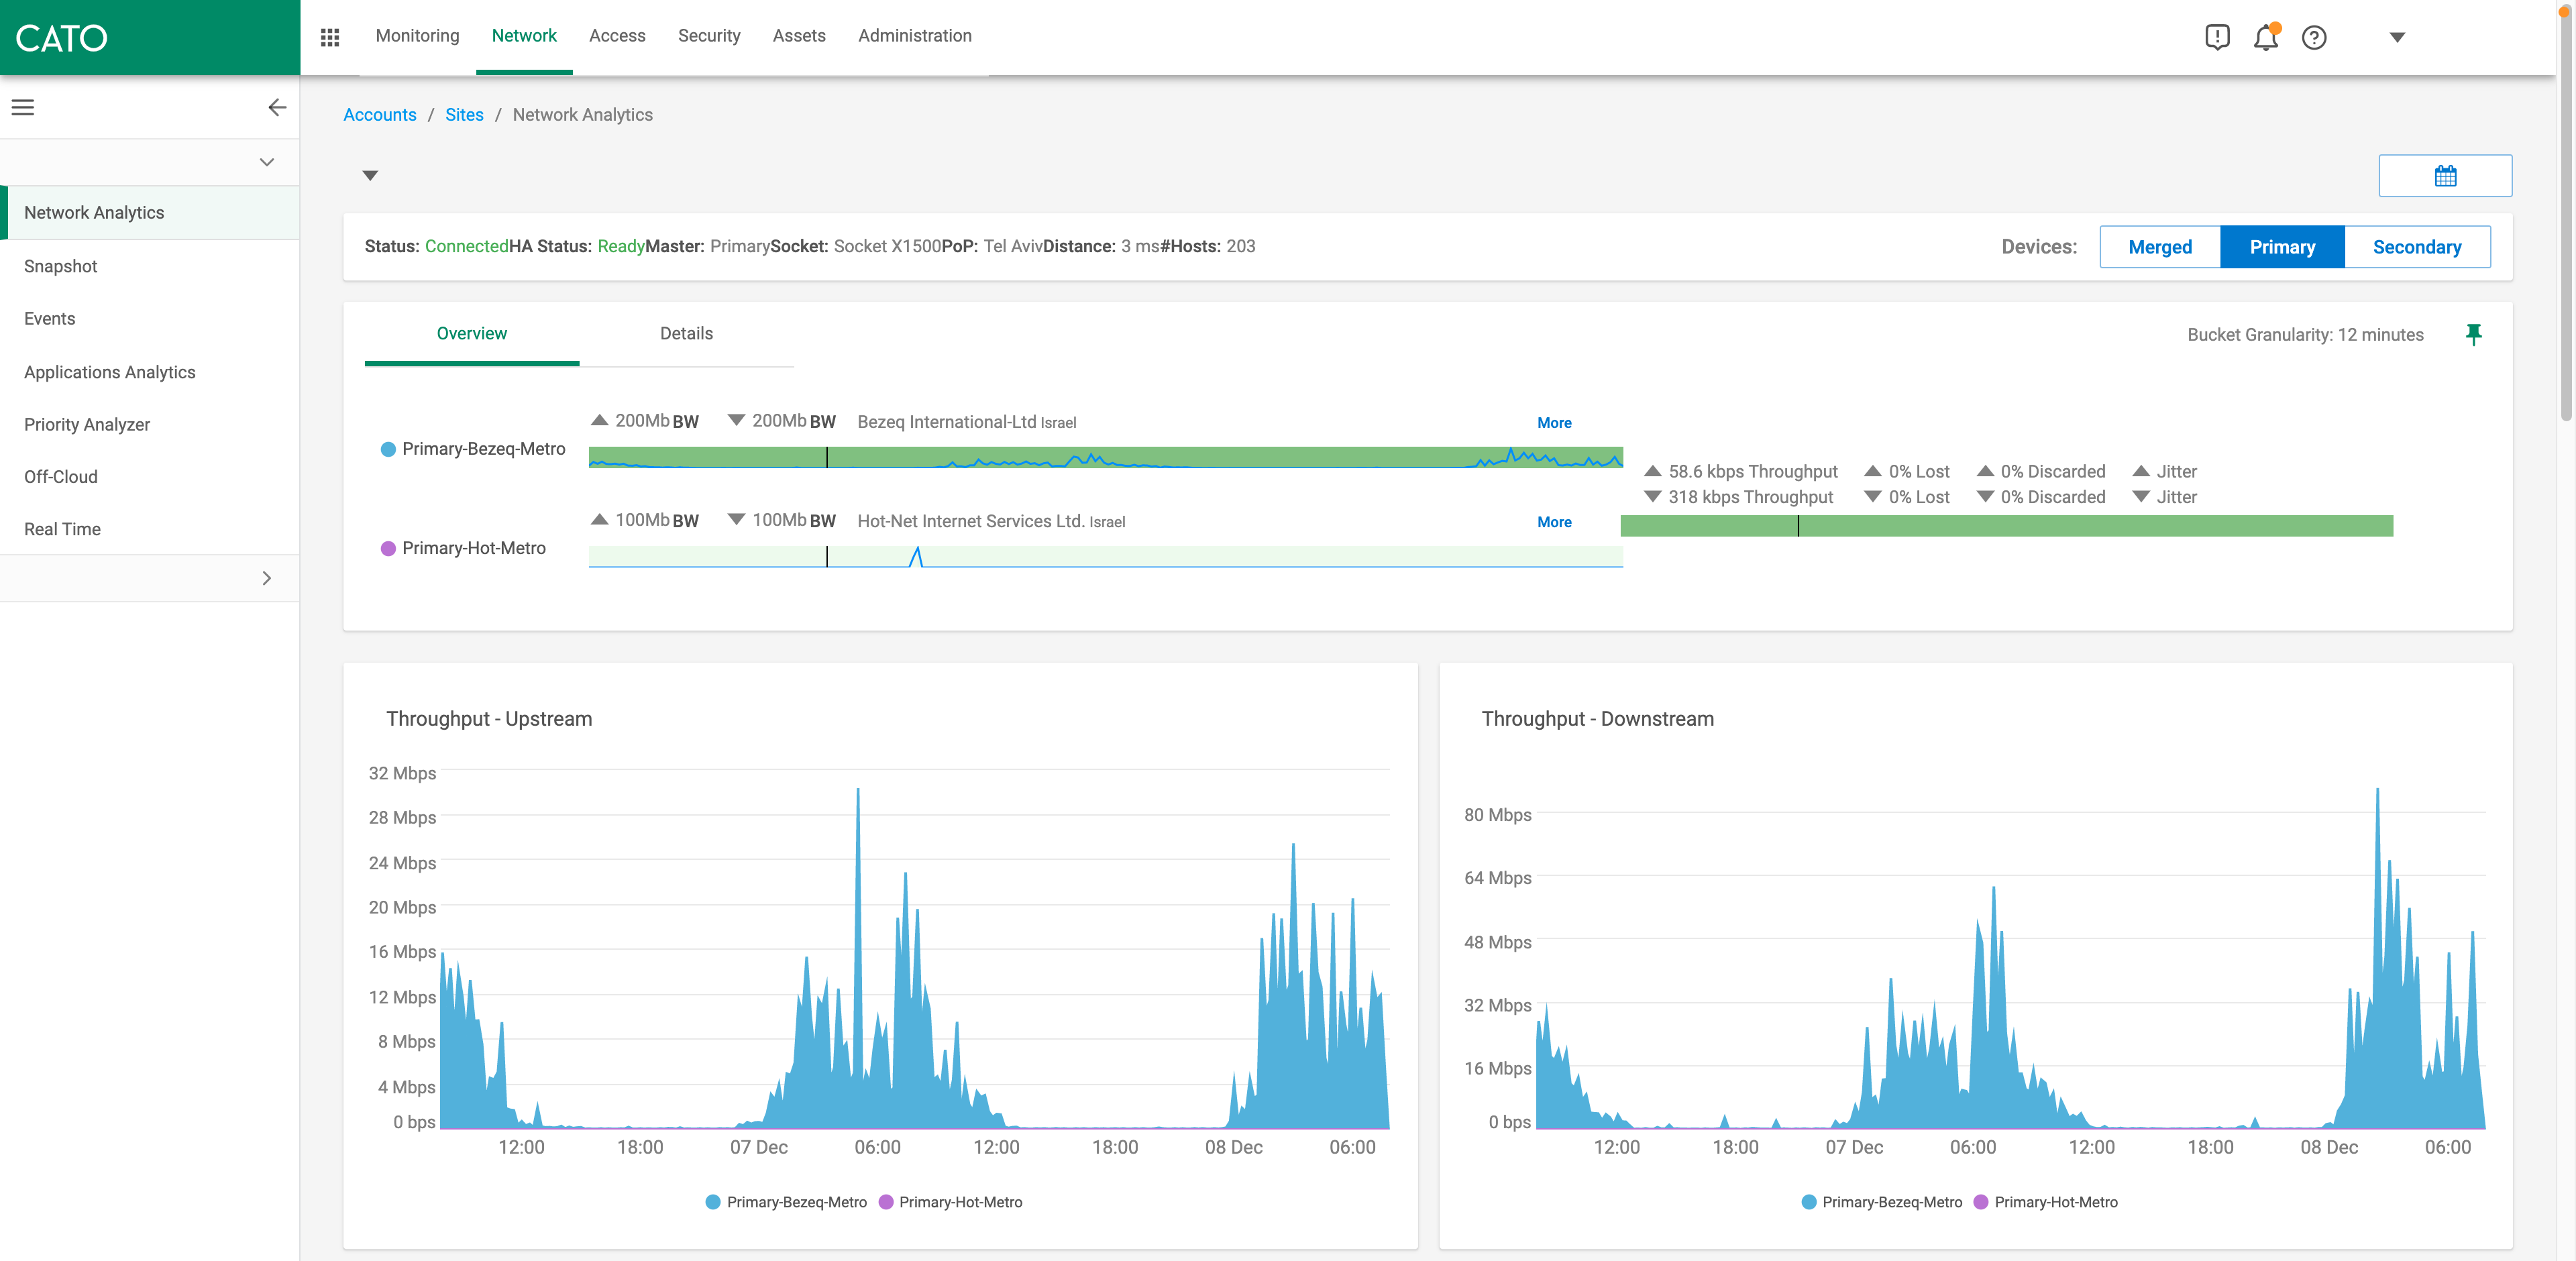The width and height of the screenshot is (2576, 1261).
Task: Open the account dropdown in header
Action: coord(2396,37)
